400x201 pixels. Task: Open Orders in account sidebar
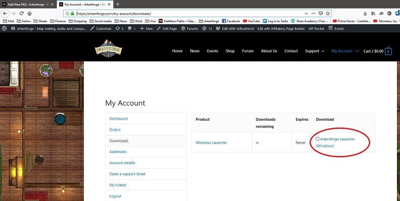tap(115, 130)
